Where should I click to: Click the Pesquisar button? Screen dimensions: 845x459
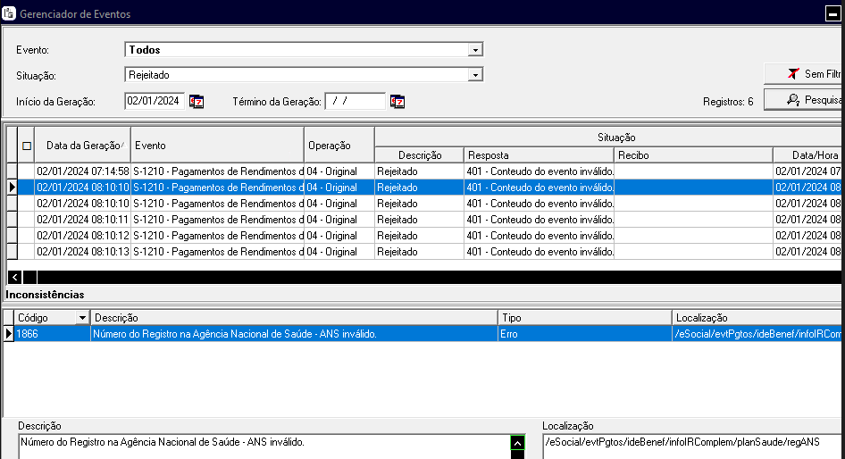(x=804, y=100)
